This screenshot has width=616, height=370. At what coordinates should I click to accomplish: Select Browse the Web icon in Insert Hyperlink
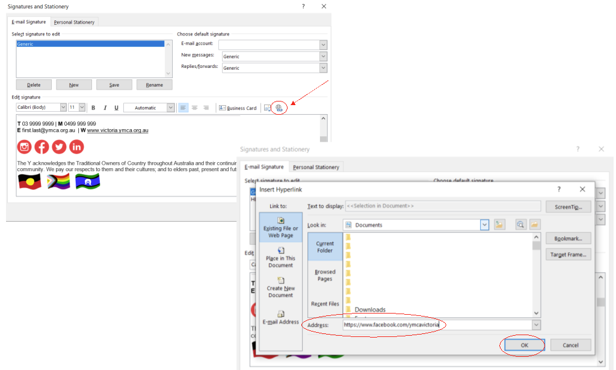(x=521, y=223)
